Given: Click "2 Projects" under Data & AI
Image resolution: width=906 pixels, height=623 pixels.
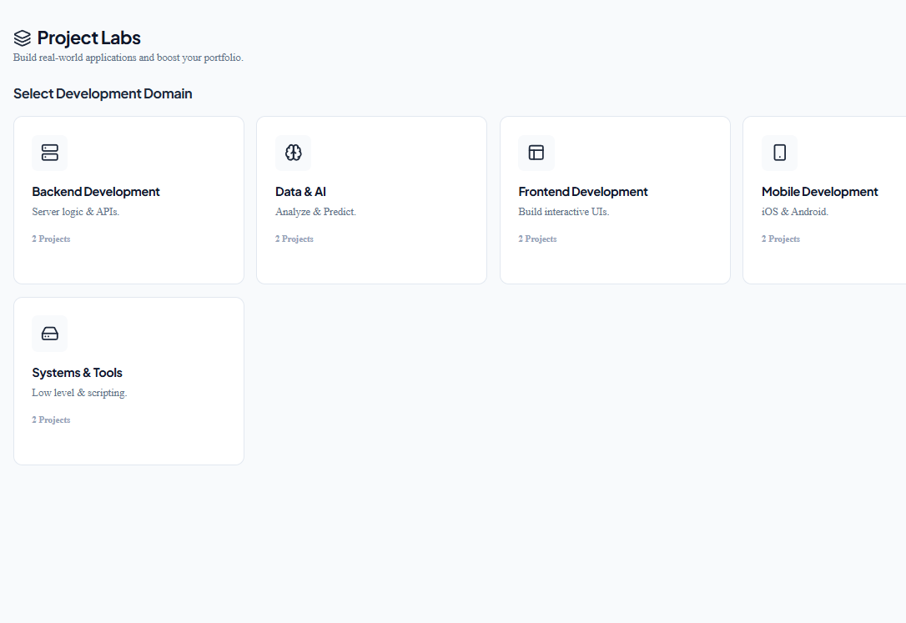Looking at the screenshot, I should pos(294,239).
